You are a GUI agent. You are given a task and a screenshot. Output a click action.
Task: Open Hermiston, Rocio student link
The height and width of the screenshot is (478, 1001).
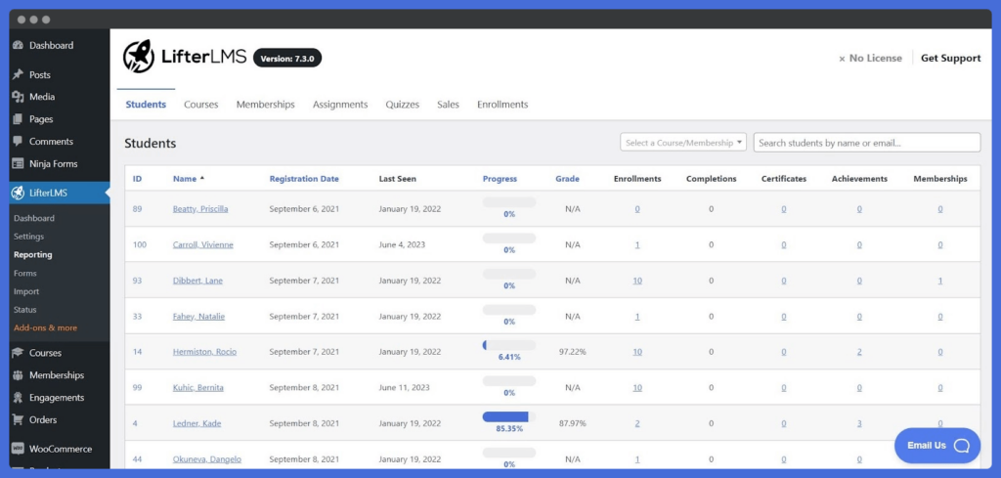204,352
